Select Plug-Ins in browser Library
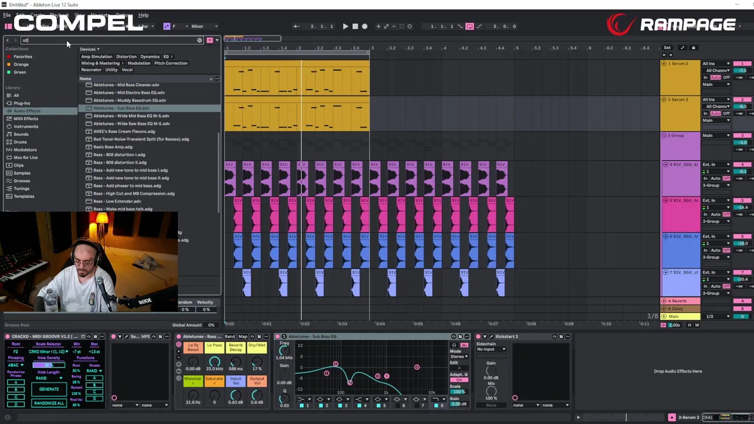Image resolution: width=754 pixels, height=424 pixels. point(22,103)
